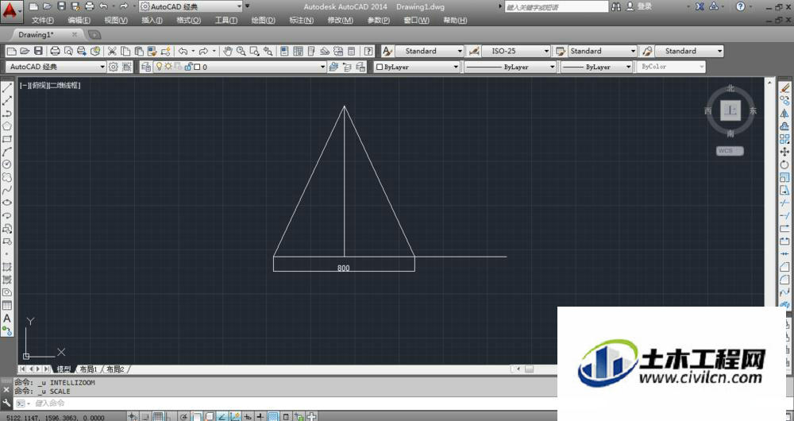Click the WCS button below ViewCube

pyautogui.click(x=730, y=151)
